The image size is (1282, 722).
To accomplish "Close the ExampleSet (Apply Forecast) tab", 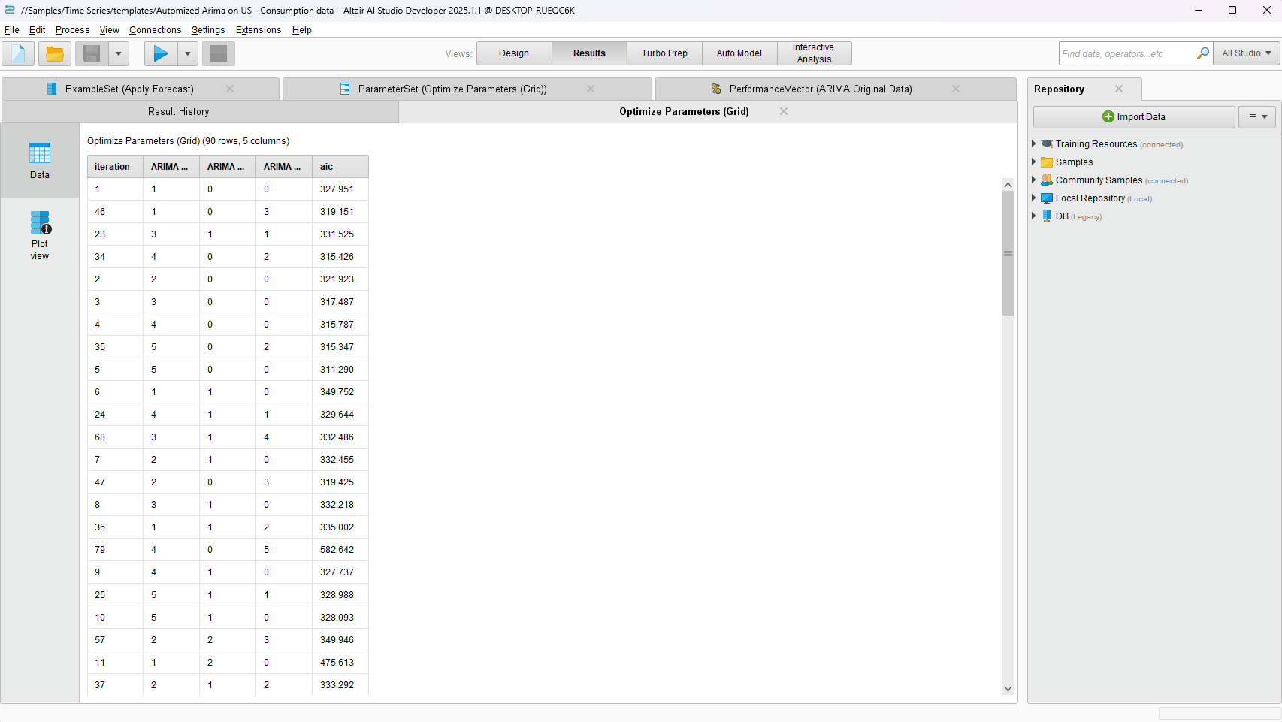I will point(230,89).
